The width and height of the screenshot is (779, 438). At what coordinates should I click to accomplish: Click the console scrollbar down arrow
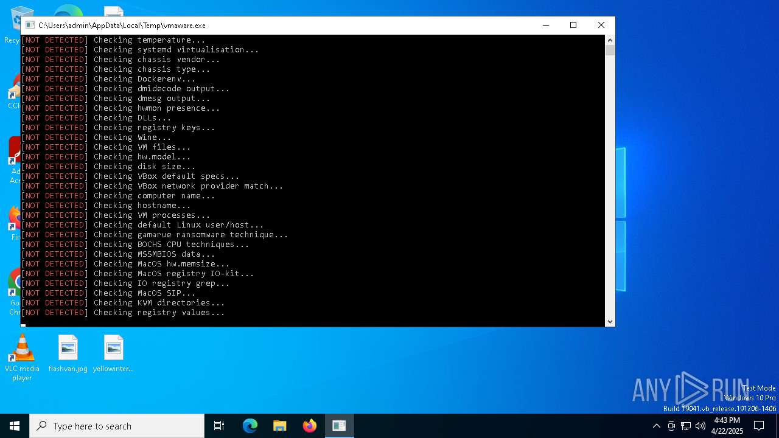[x=610, y=322]
